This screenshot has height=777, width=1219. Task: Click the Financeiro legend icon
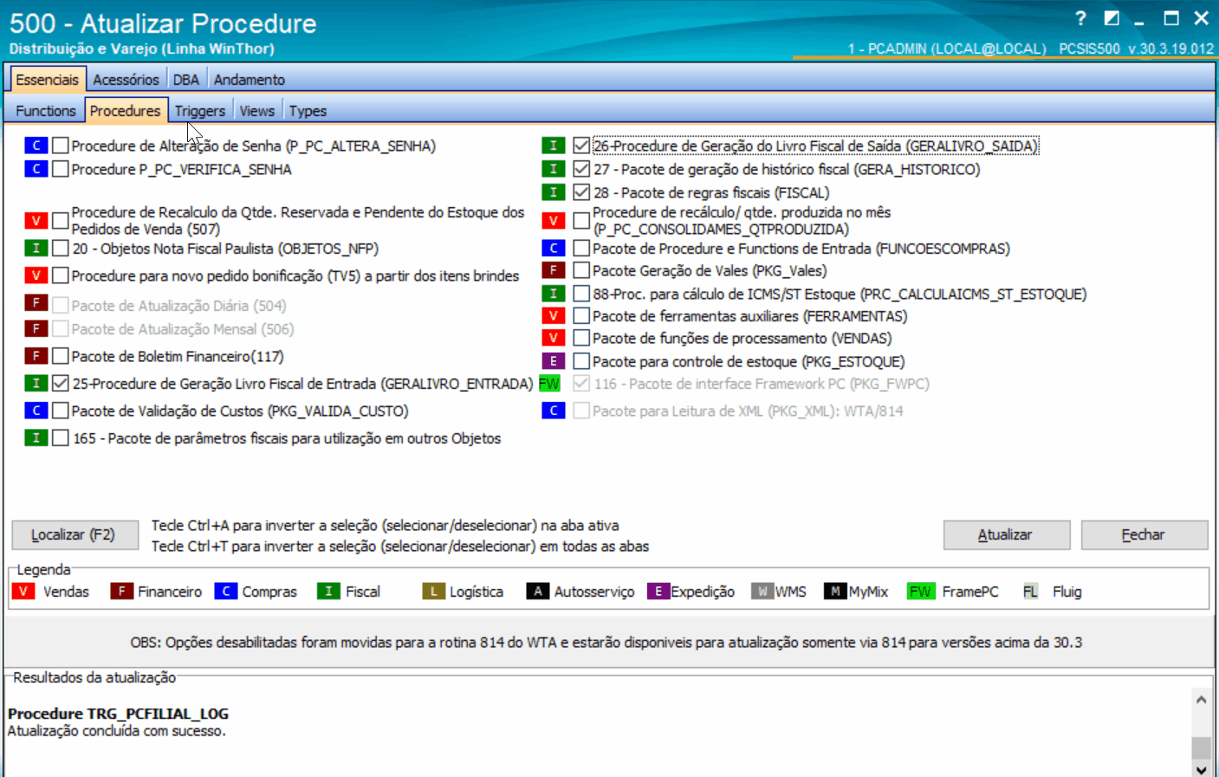tap(121, 592)
